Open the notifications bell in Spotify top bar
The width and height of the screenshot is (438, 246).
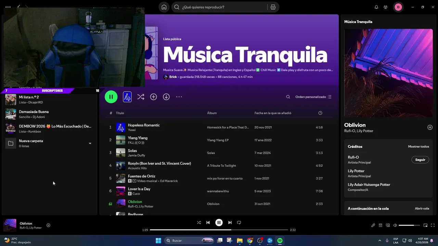click(x=376, y=7)
